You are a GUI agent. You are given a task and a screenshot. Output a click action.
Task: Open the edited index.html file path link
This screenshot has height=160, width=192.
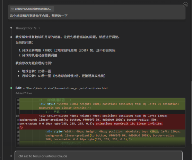[66, 88]
